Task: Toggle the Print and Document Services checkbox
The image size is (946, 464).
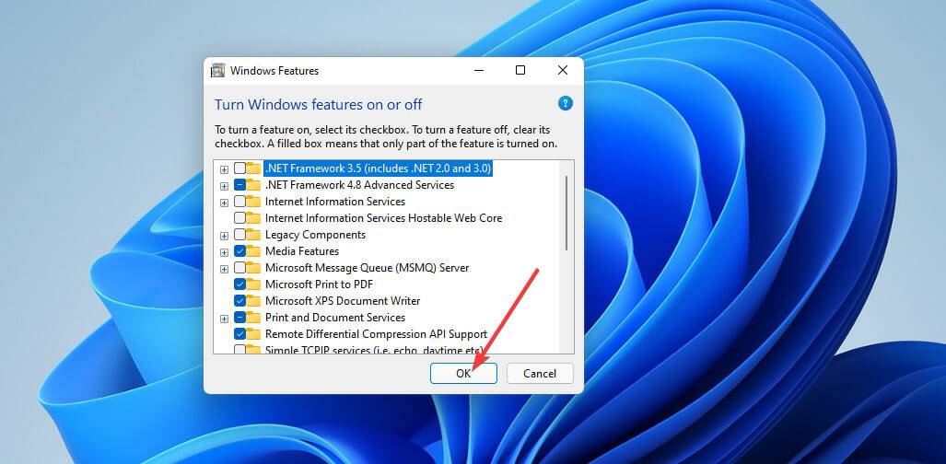Action: (x=239, y=318)
